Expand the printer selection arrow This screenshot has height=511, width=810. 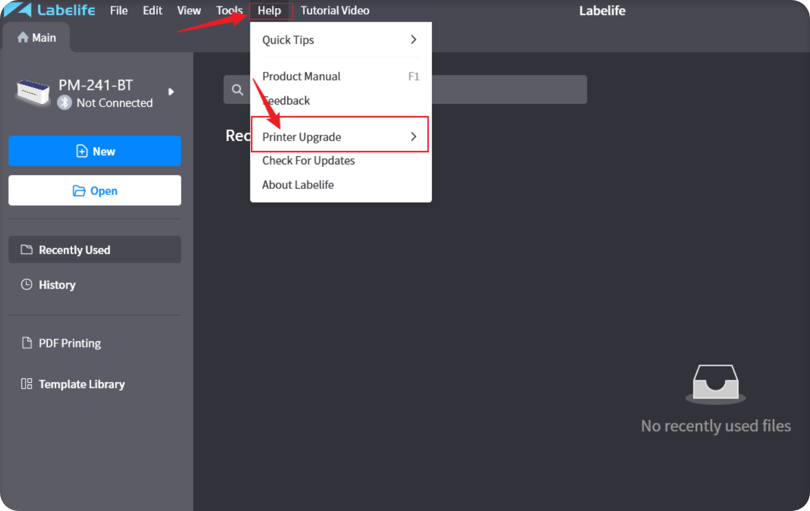171,92
